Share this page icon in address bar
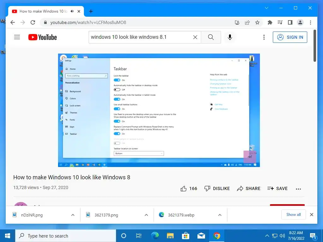Screen dimensions: 323x242 (x=247, y=22)
